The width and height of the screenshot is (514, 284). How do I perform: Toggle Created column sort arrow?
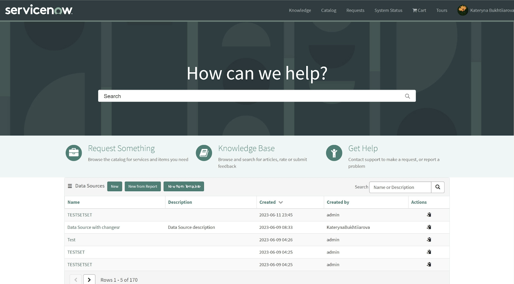(281, 202)
